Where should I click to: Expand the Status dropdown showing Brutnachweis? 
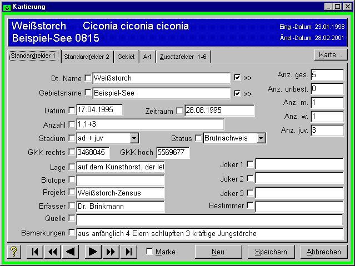(x=261, y=138)
